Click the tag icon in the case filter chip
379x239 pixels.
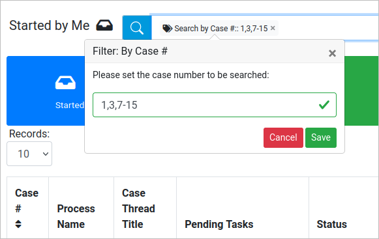point(167,29)
